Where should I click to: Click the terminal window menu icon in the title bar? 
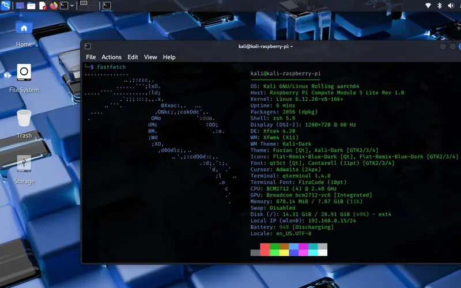pos(88,47)
